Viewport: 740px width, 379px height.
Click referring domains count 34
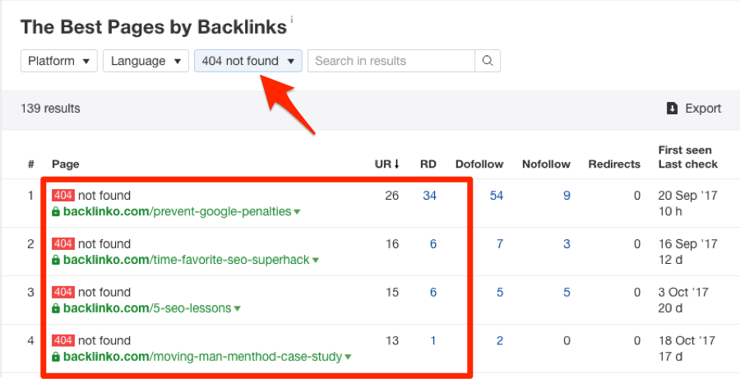pyautogui.click(x=429, y=196)
